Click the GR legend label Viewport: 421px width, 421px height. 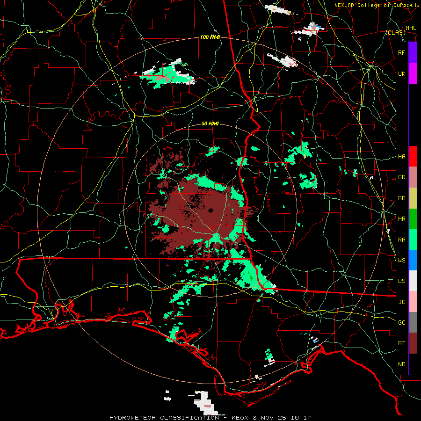[x=402, y=177]
